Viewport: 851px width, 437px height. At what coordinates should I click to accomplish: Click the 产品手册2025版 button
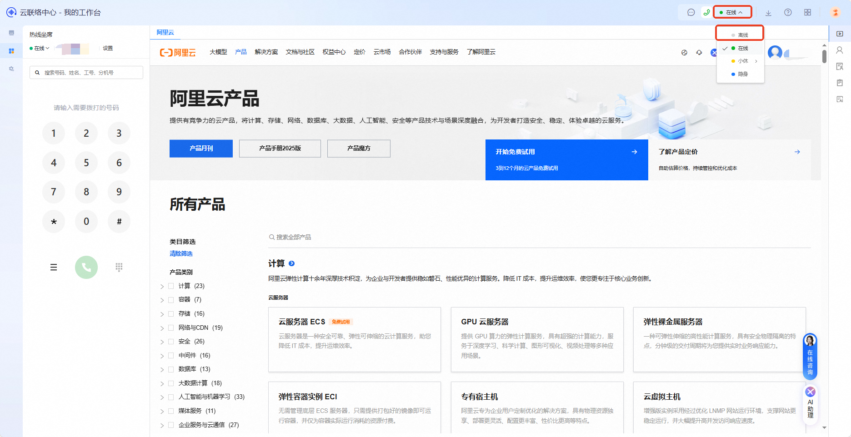coord(280,149)
